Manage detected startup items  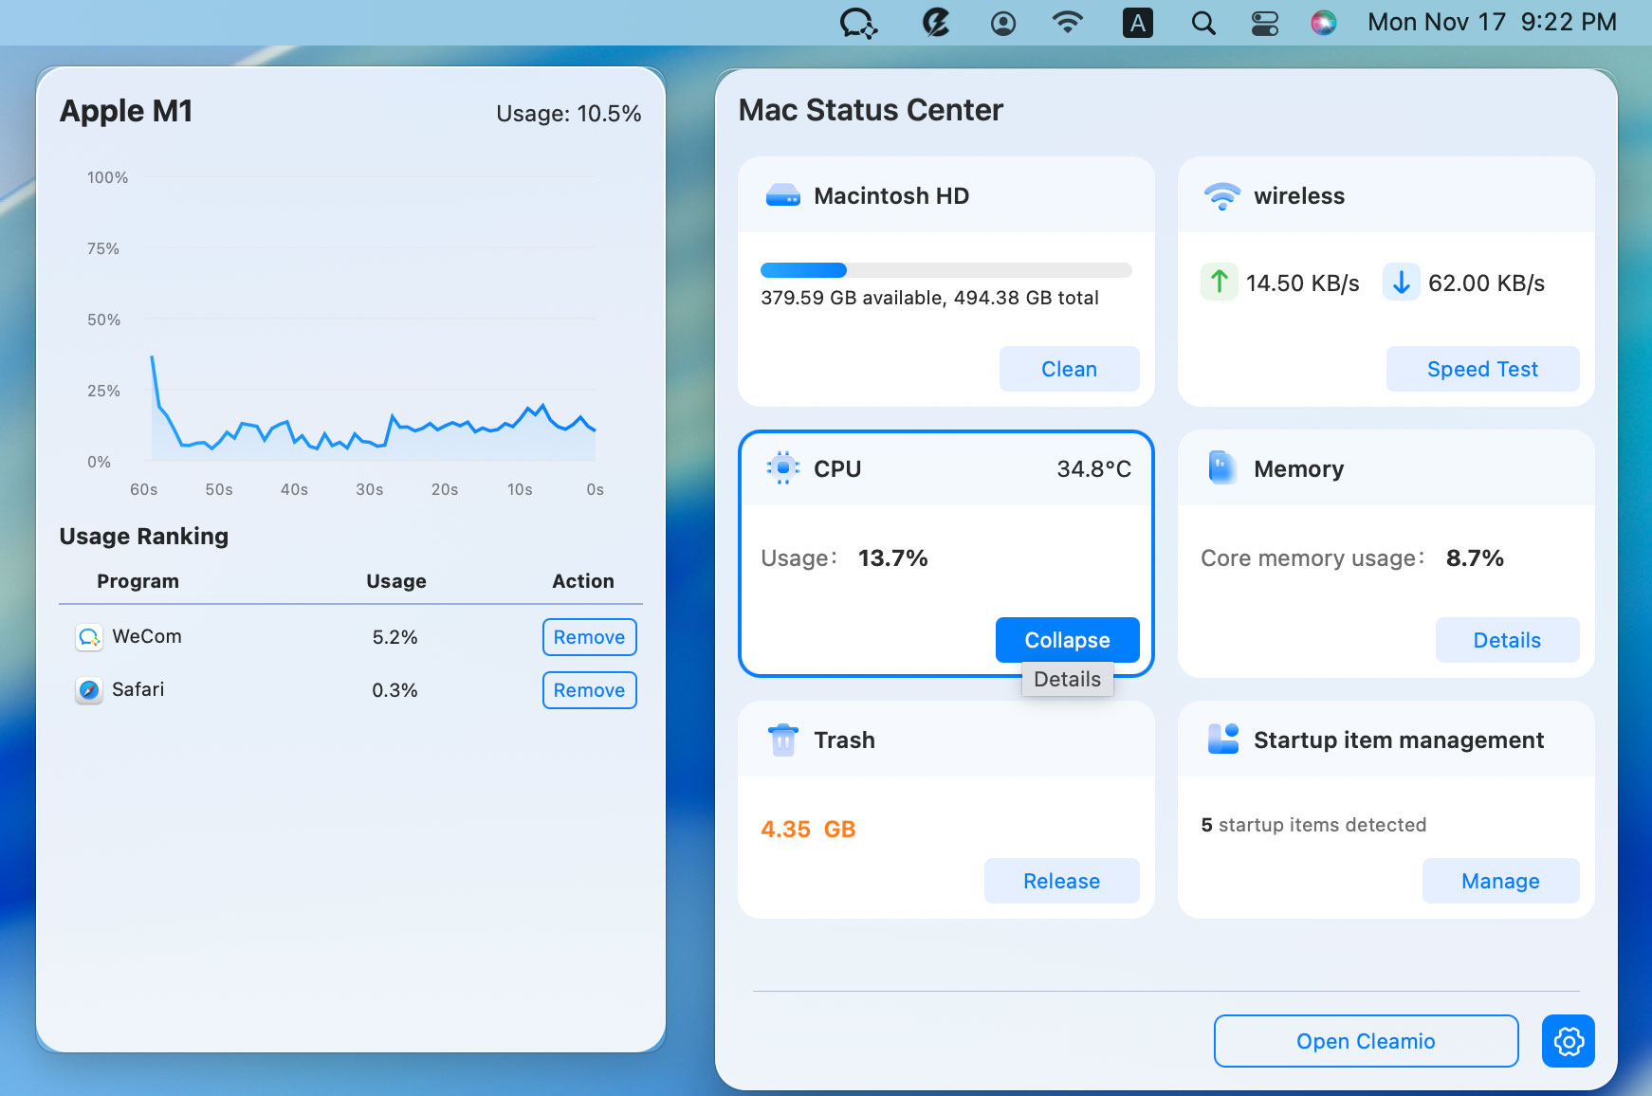pyautogui.click(x=1500, y=881)
